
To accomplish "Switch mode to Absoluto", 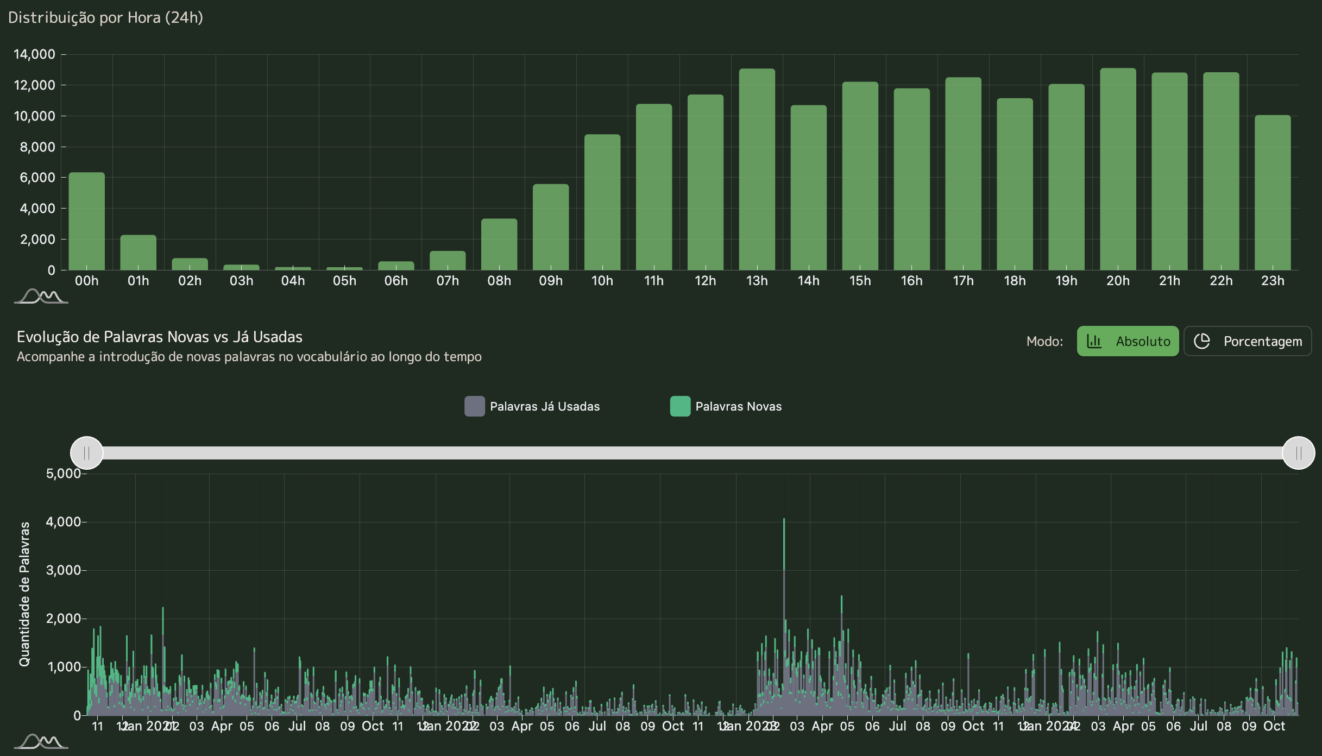I will [x=1128, y=341].
